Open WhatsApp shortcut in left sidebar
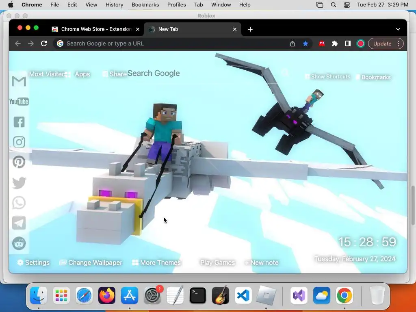Image resolution: width=416 pixels, height=312 pixels. pos(19,203)
